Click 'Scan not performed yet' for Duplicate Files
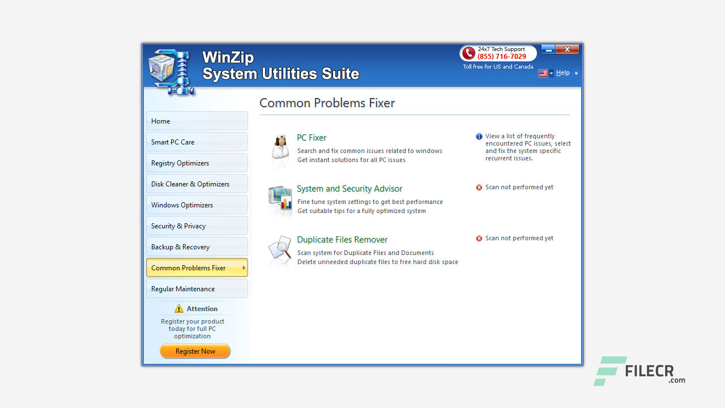 point(519,239)
